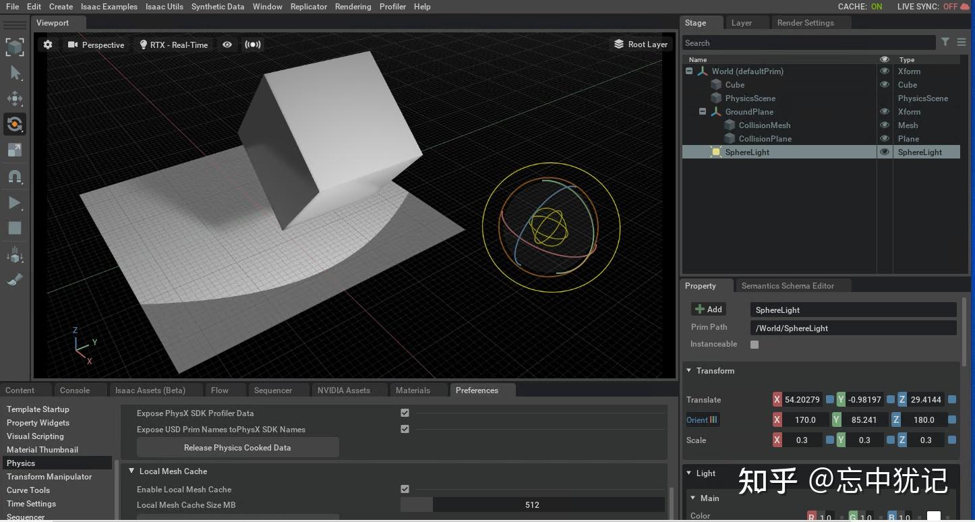This screenshot has height=522, width=975.
Task: Activate the Move tool in left toolbar
Action: pyautogui.click(x=15, y=98)
